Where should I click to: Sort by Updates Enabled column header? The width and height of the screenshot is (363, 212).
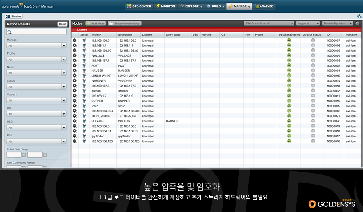[289, 34]
